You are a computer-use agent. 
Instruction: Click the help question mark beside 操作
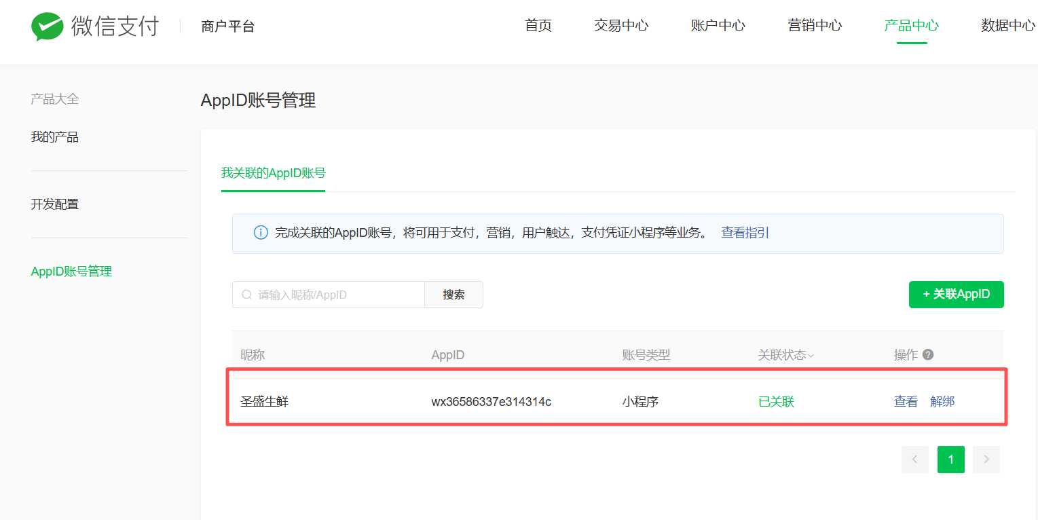pyautogui.click(x=928, y=354)
